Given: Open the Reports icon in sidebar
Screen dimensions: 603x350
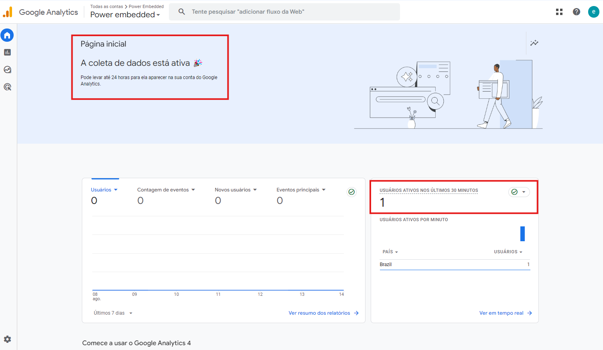Looking at the screenshot, I should (x=7, y=53).
